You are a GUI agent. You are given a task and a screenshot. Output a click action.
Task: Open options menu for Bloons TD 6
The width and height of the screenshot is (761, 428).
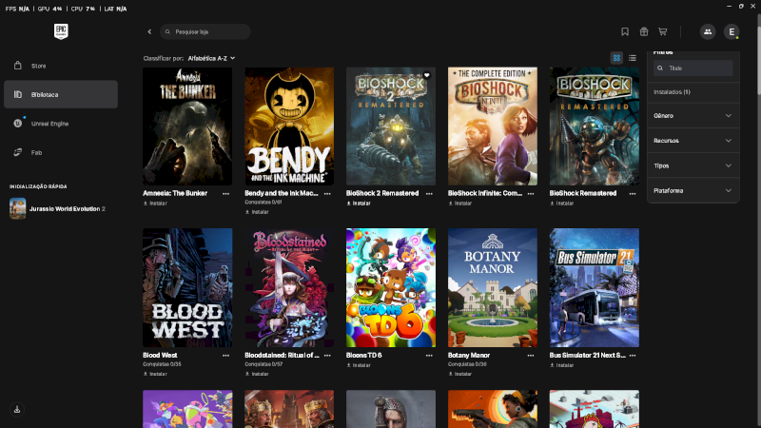(429, 356)
